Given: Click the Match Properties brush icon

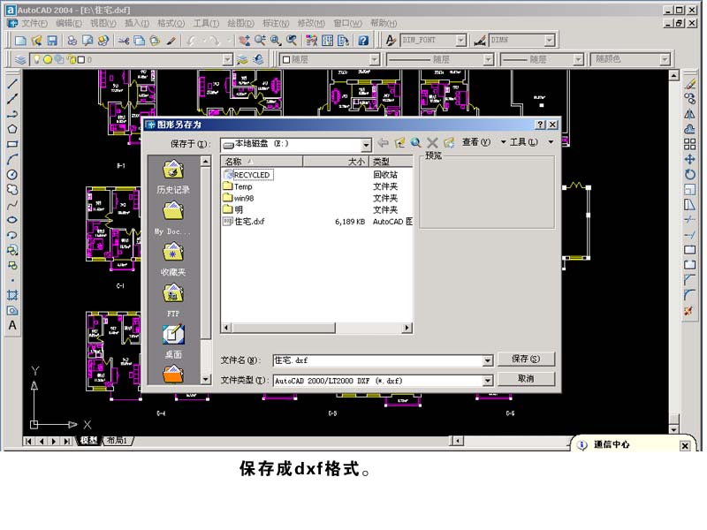Looking at the screenshot, I should pos(171,41).
